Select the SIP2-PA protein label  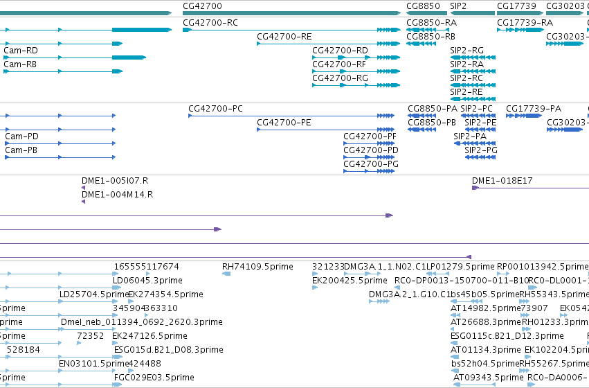coord(470,136)
